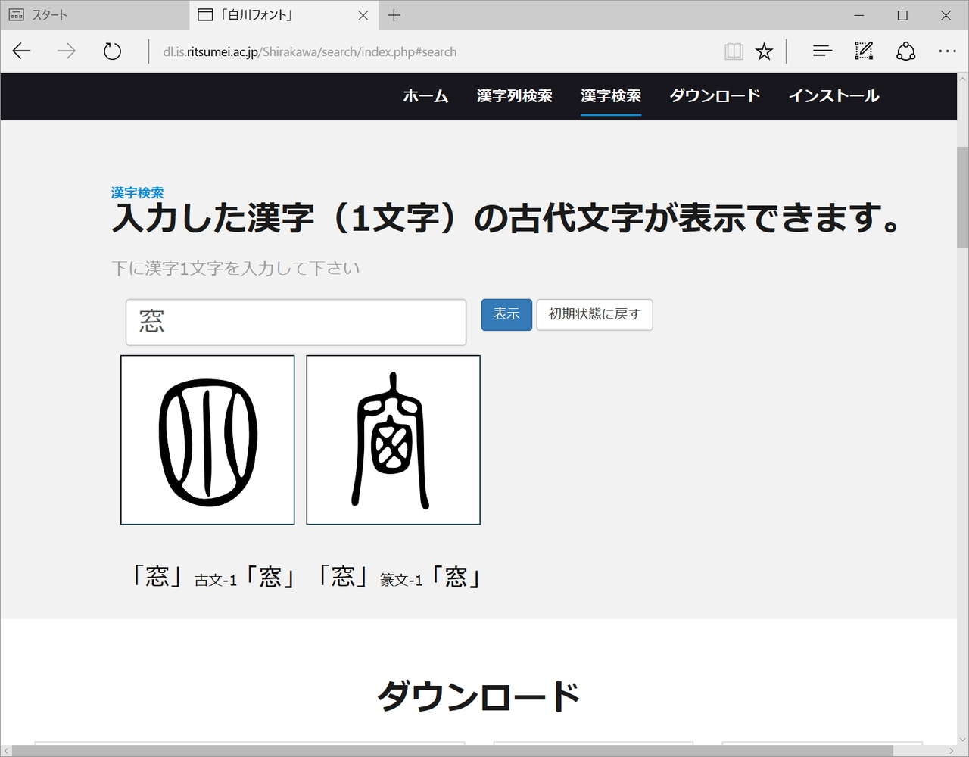Open the More options menu
This screenshot has width=969, height=757.
[947, 51]
